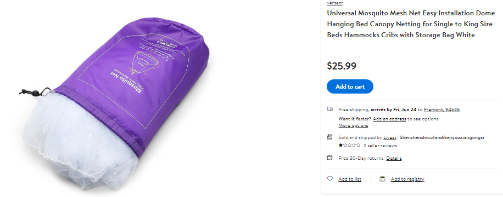Click the heart icon for list
Image resolution: width=503 pixels, height=197 pixels.
point(330,179)
